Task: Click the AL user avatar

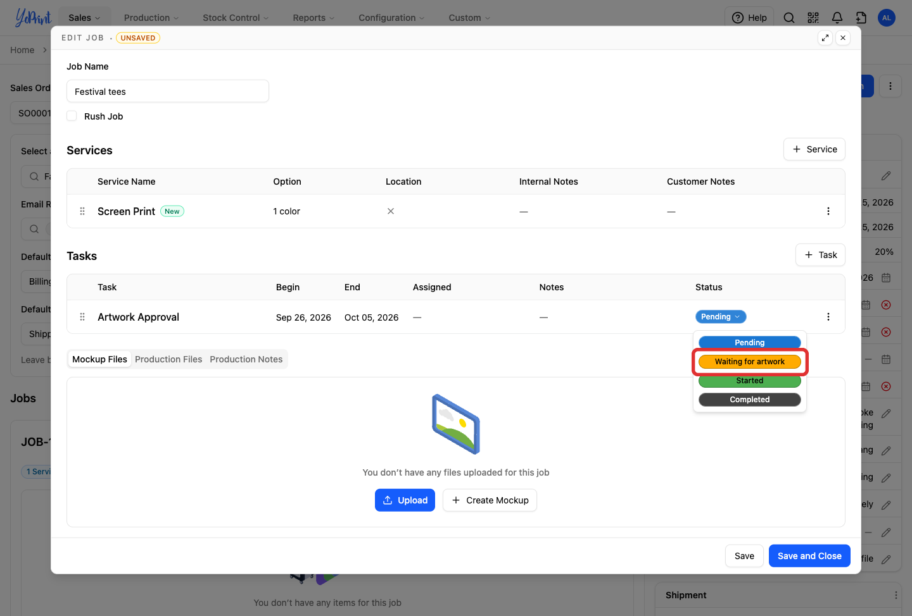Action: (887, 18)
